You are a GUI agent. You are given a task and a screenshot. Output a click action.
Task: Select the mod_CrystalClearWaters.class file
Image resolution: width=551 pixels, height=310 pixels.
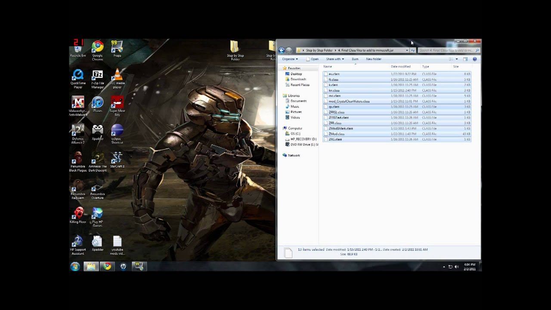pos(397,102)
